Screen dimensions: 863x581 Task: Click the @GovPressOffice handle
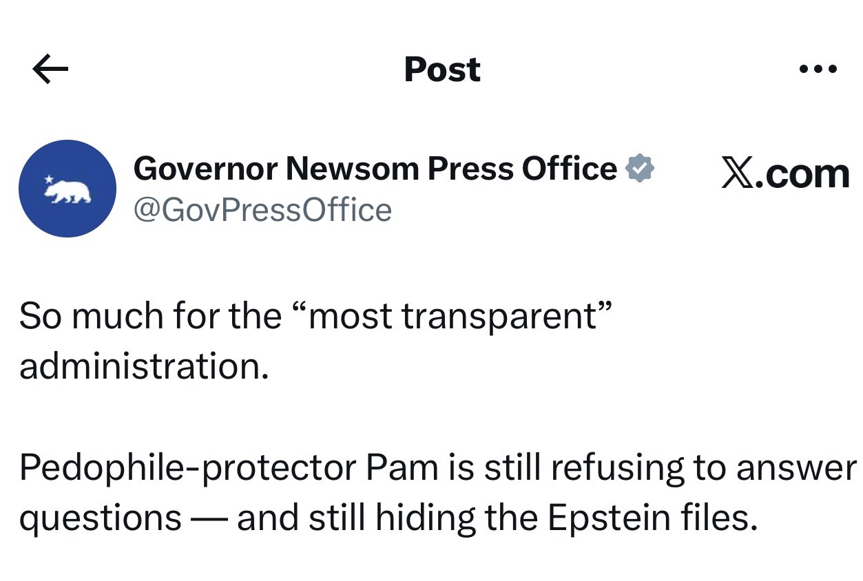click(262, 209)
